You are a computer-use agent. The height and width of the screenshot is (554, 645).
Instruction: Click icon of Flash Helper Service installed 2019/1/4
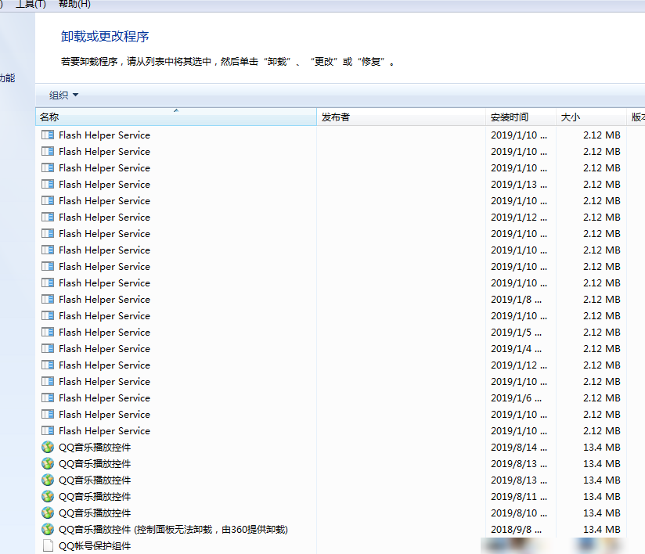pos(48,348)
